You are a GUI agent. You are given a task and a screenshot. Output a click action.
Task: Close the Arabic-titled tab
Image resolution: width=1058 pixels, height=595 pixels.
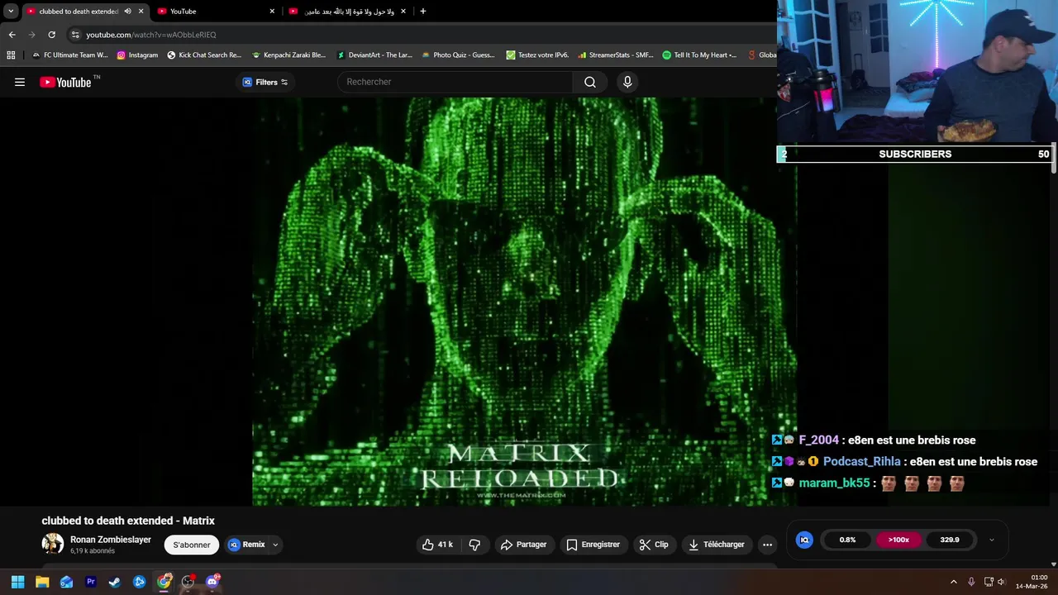click(x=403, y=12)
